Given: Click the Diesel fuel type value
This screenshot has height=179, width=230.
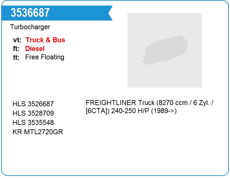Looking at the screenshot, I should tap(35, 48).
